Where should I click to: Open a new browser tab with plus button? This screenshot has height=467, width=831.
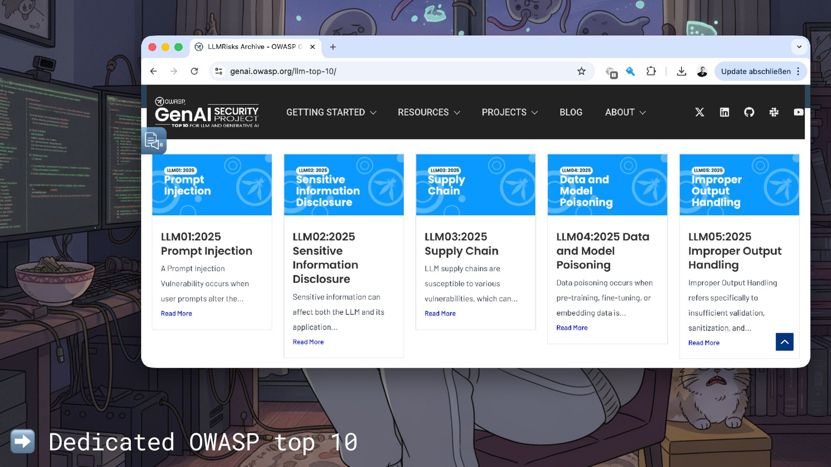333,47
